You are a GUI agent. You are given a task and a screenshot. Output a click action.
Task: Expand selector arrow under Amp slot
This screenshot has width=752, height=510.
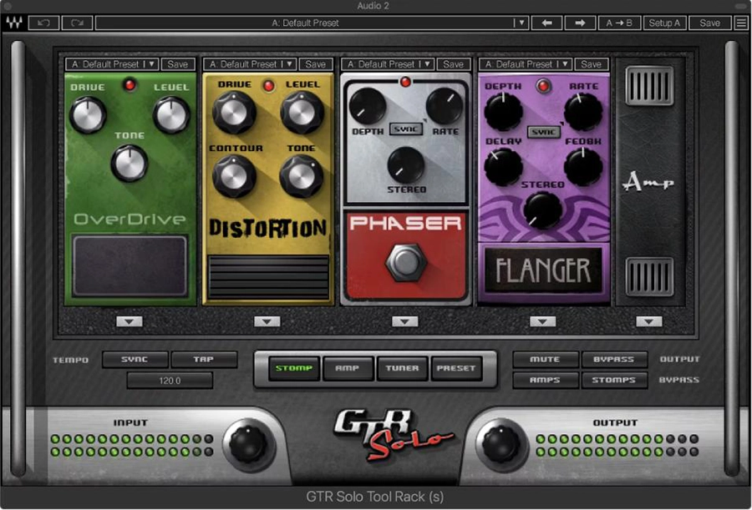click(x=649, y=321)
